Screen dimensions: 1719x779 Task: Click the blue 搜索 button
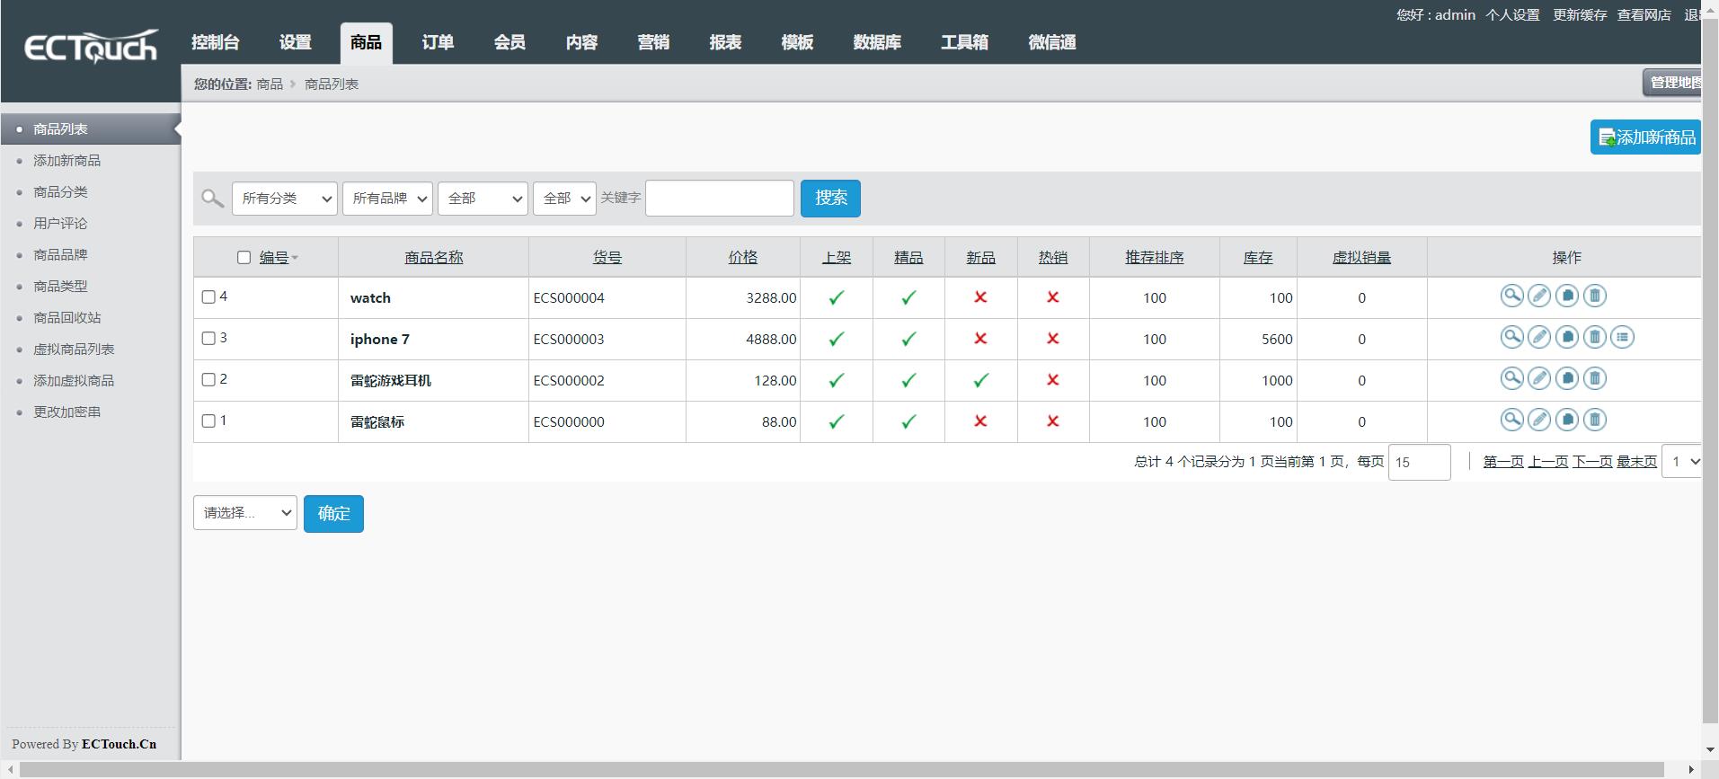point(830,199)
